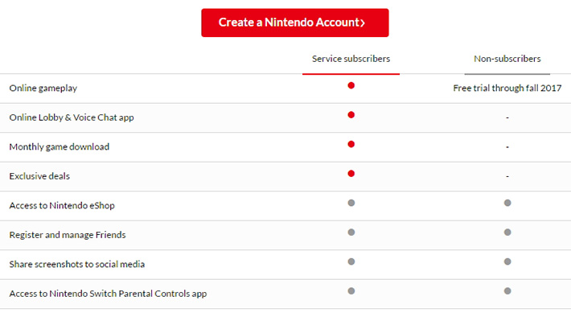The width and height of the screenshot is (571, 321).
Task: Click gray subscriber dot for Parental Controls app
Action: pos(351,291)
